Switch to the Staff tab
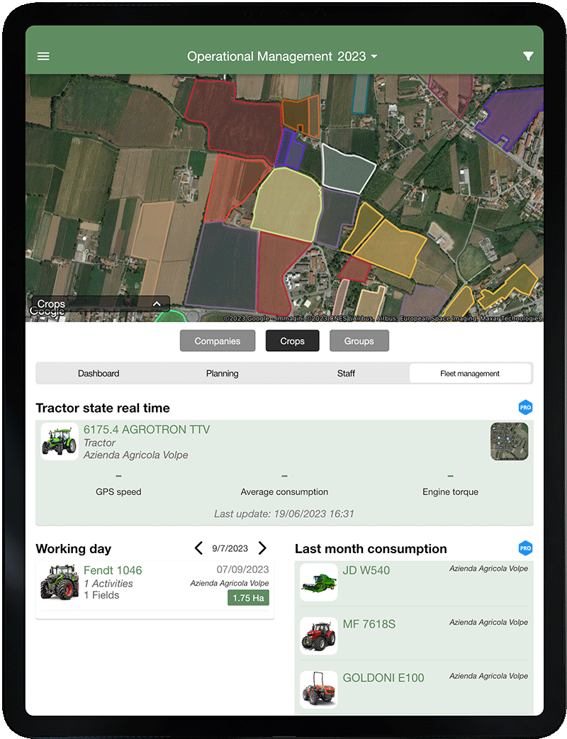This screenshot has width=567, height=739. (346, 373)
